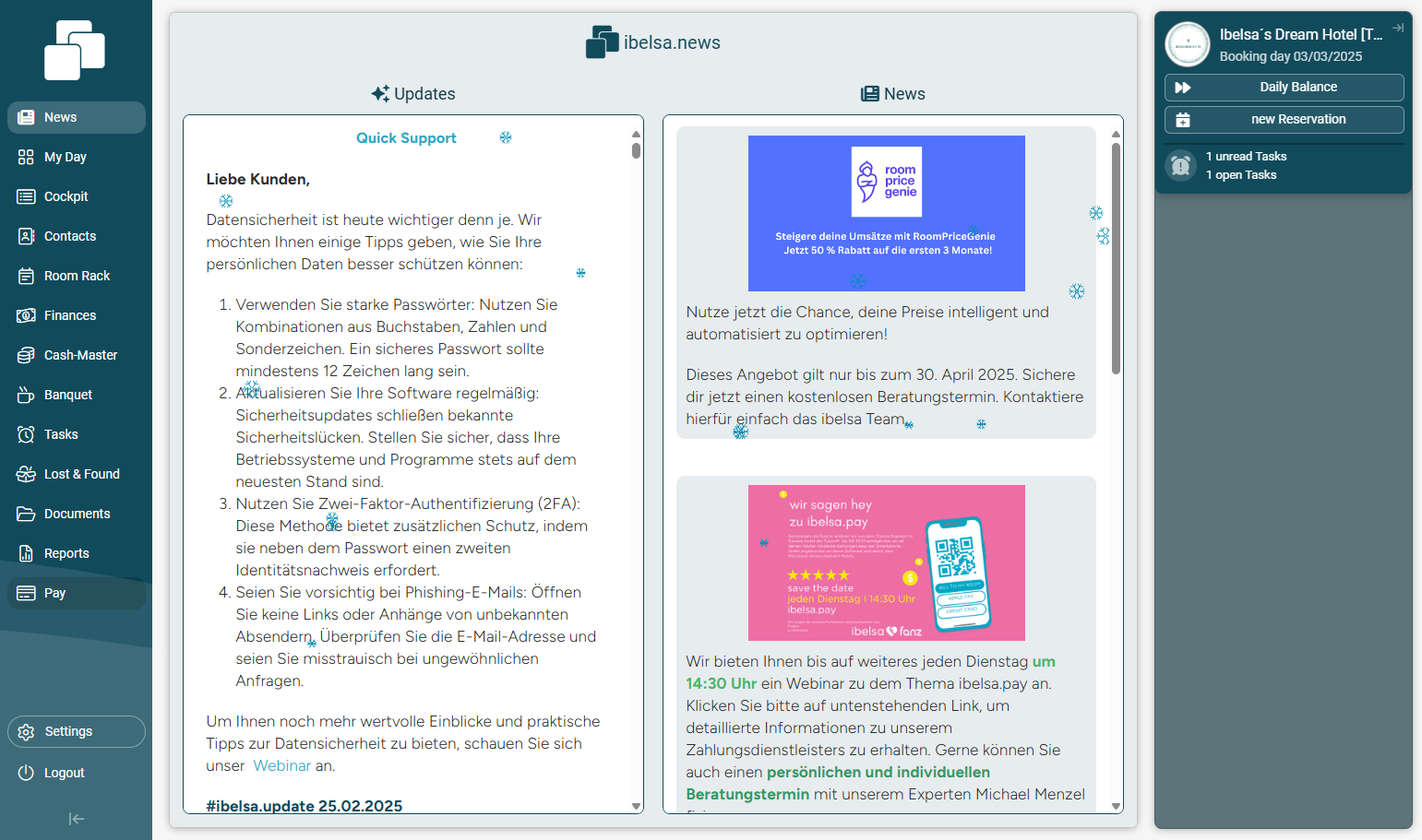The image size is (1422, 840).
Task: Click the My Day grid icon
Action: point(26,157)
